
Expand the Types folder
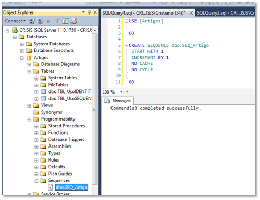point(36,154)
